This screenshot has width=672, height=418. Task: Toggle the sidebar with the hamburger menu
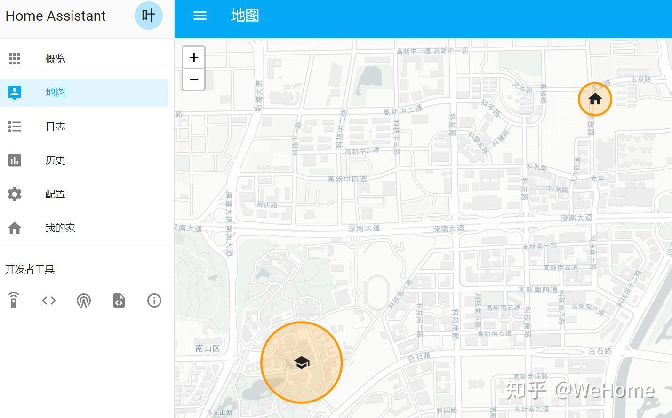coord(200,15)
